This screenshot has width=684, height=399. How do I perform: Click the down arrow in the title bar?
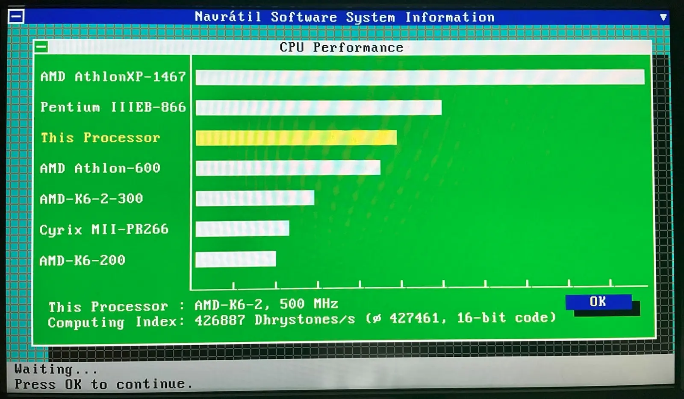click(x=663, y=17)
